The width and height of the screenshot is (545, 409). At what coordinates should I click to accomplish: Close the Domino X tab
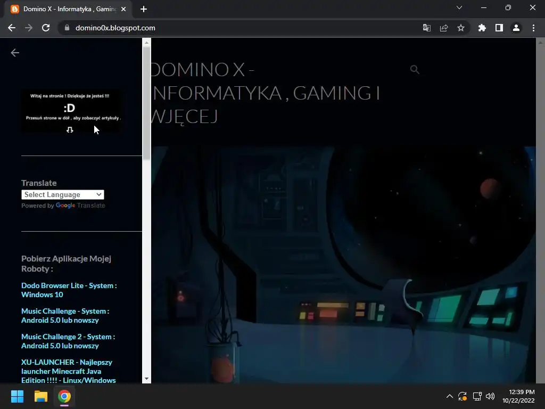[x=123, y=9]
